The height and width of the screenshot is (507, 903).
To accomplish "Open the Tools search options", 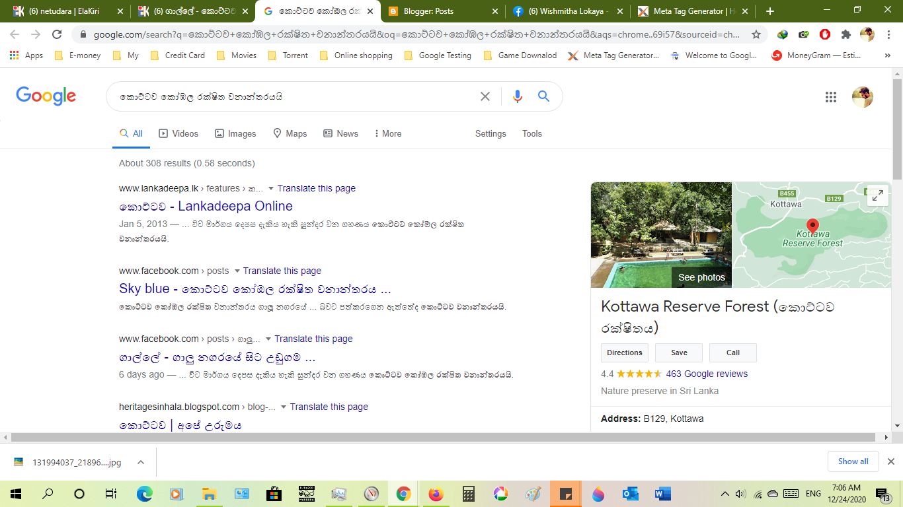I will tap(532, 133).
